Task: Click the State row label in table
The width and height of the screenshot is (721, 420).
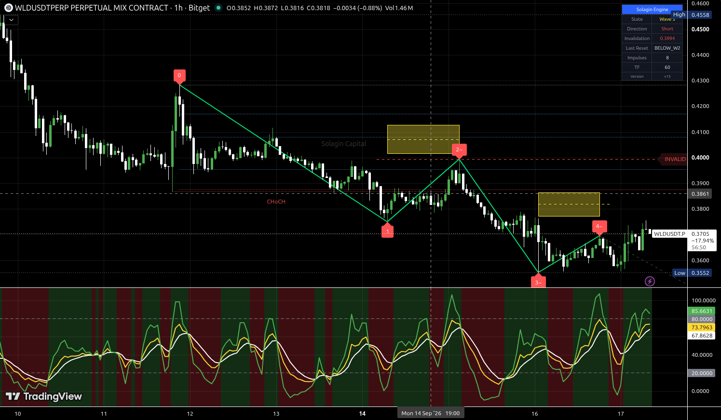Action: coord(637,19)
